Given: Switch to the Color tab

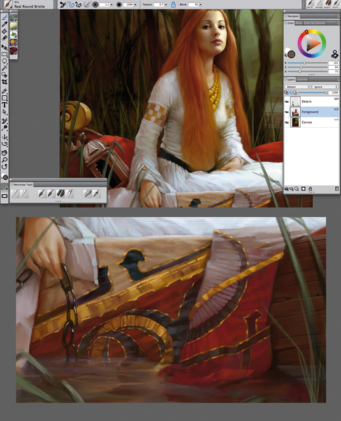Looking at the screenshot, I should pos(291,23).
